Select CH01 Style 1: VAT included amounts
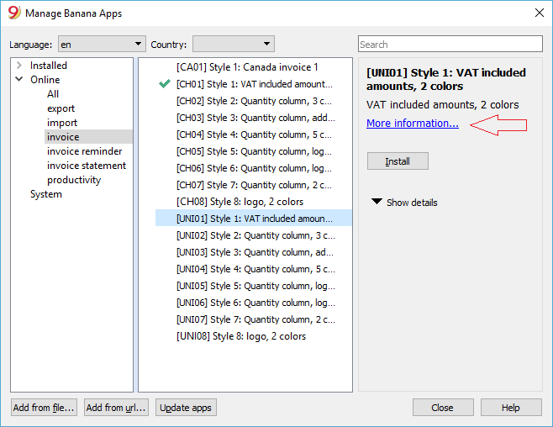This screenshot has width=553, height=427. [x=255, y=84]
